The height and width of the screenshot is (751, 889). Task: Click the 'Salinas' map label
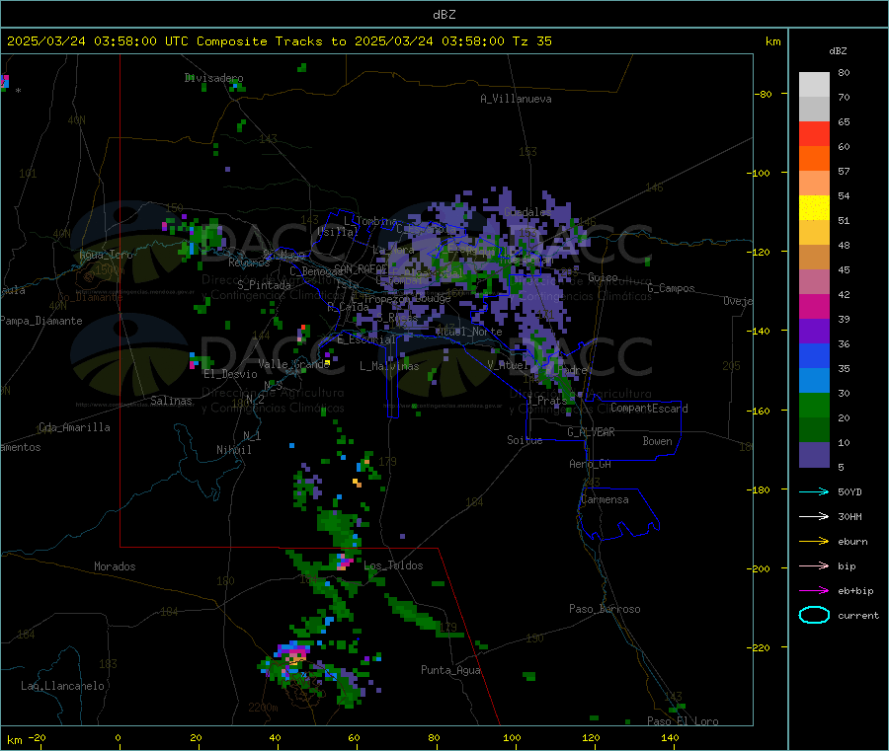(x=171, y=401)
